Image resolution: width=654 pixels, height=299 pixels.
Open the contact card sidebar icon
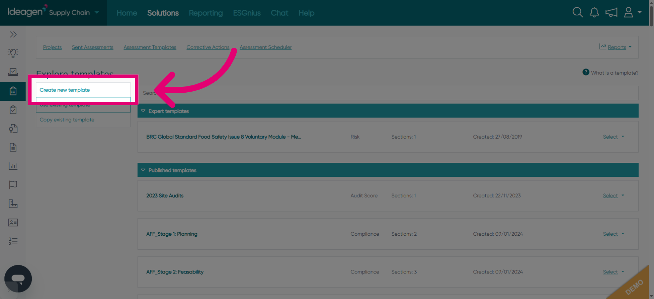13,222
